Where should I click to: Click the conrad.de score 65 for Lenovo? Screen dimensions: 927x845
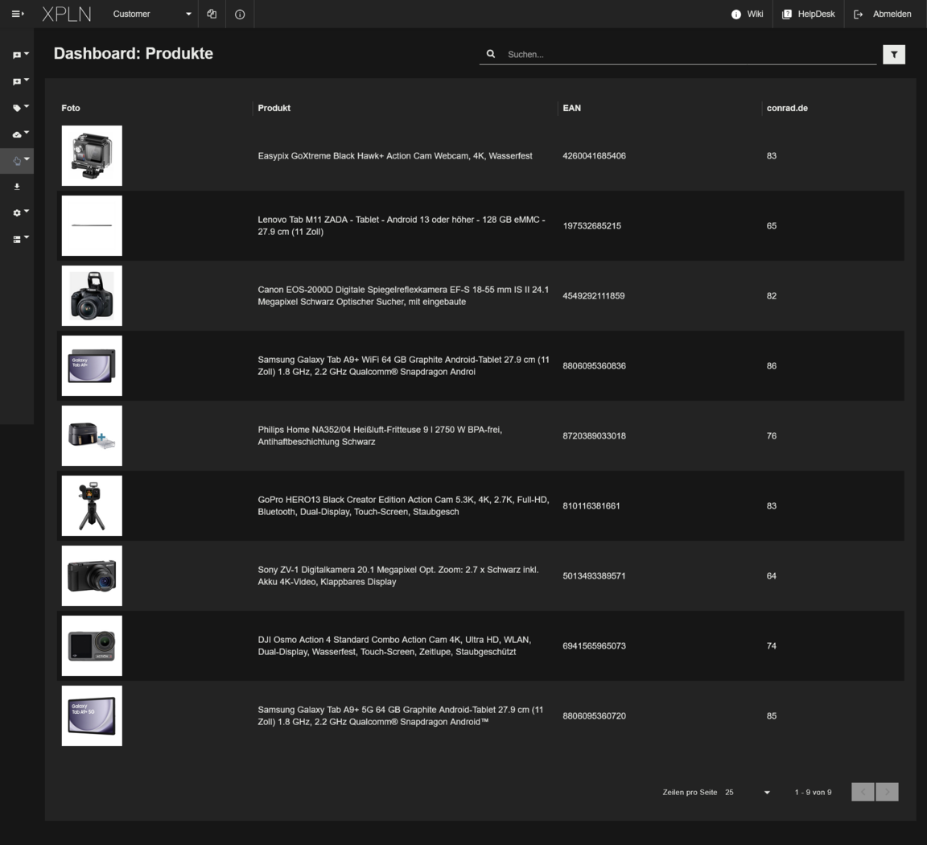coord(772,226)
